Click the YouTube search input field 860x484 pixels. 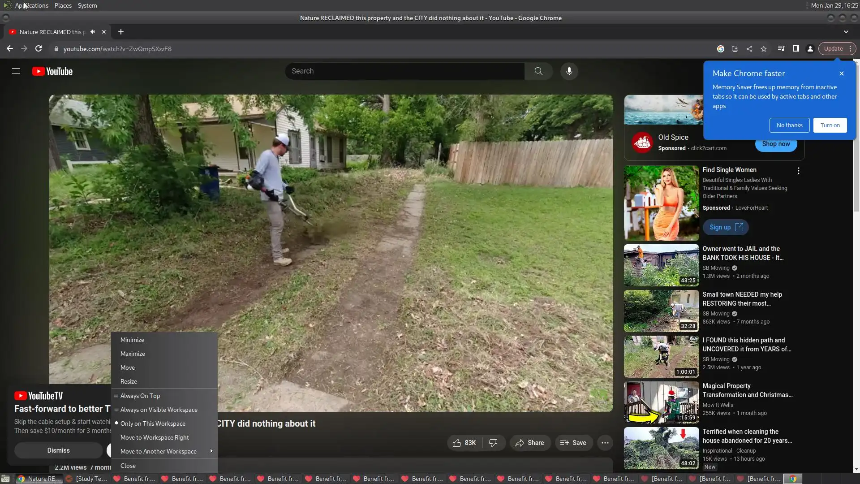[405, 71]
